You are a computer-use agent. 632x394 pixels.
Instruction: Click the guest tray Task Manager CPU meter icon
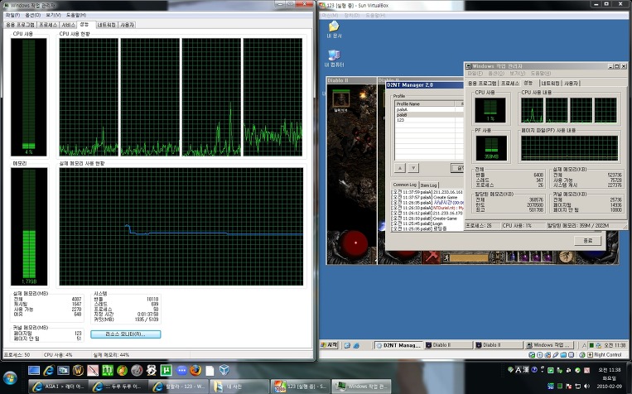click(x=591, y=345)
